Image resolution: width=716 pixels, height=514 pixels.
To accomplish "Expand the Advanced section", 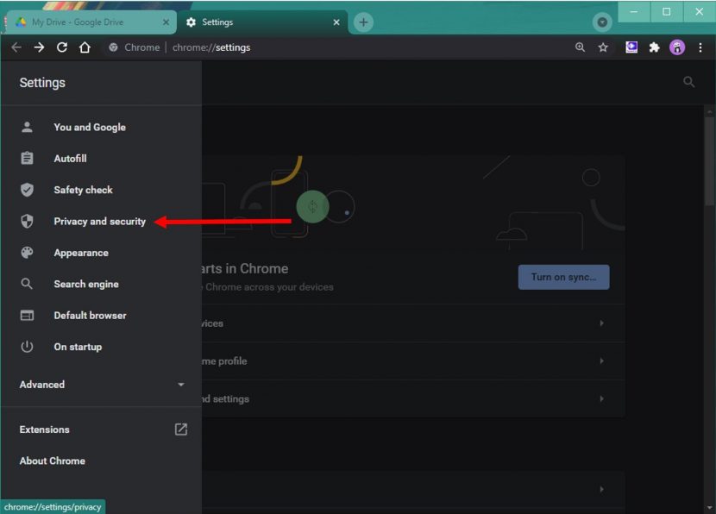I will (x=101, y=385).
